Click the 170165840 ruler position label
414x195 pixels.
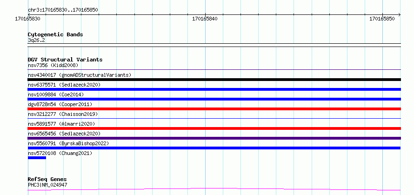pos(205,19)
